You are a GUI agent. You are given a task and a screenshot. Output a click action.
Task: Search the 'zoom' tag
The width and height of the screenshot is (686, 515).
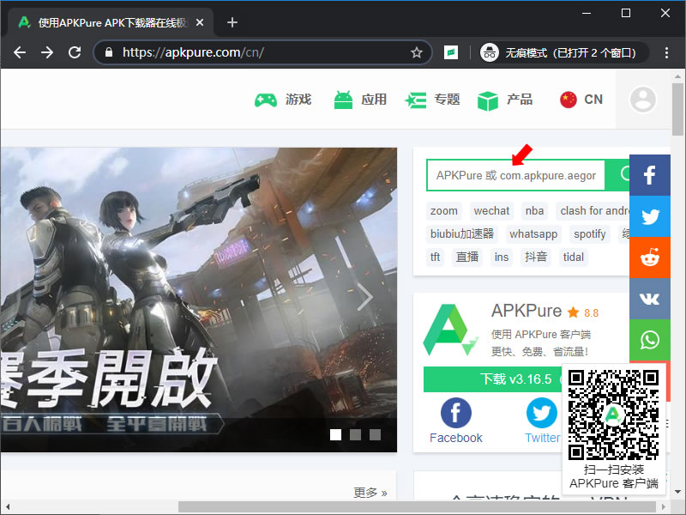(443, 211)
